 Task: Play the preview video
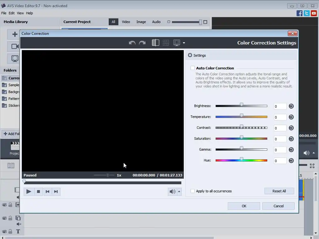click(x=28, y=191)
